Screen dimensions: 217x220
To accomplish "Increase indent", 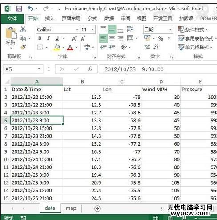I will [x=112, y=47].
